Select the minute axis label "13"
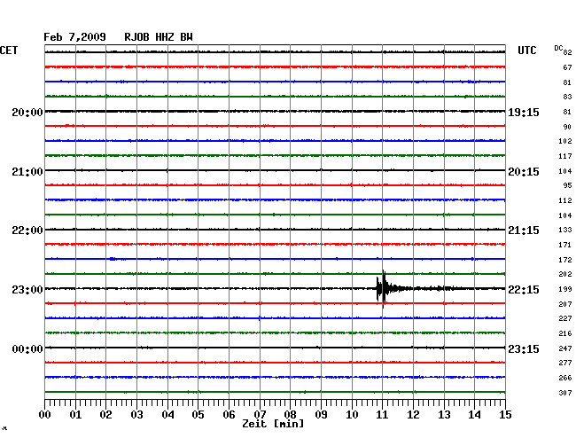This screenshot has width=576, height=438. tap(444, 415)
